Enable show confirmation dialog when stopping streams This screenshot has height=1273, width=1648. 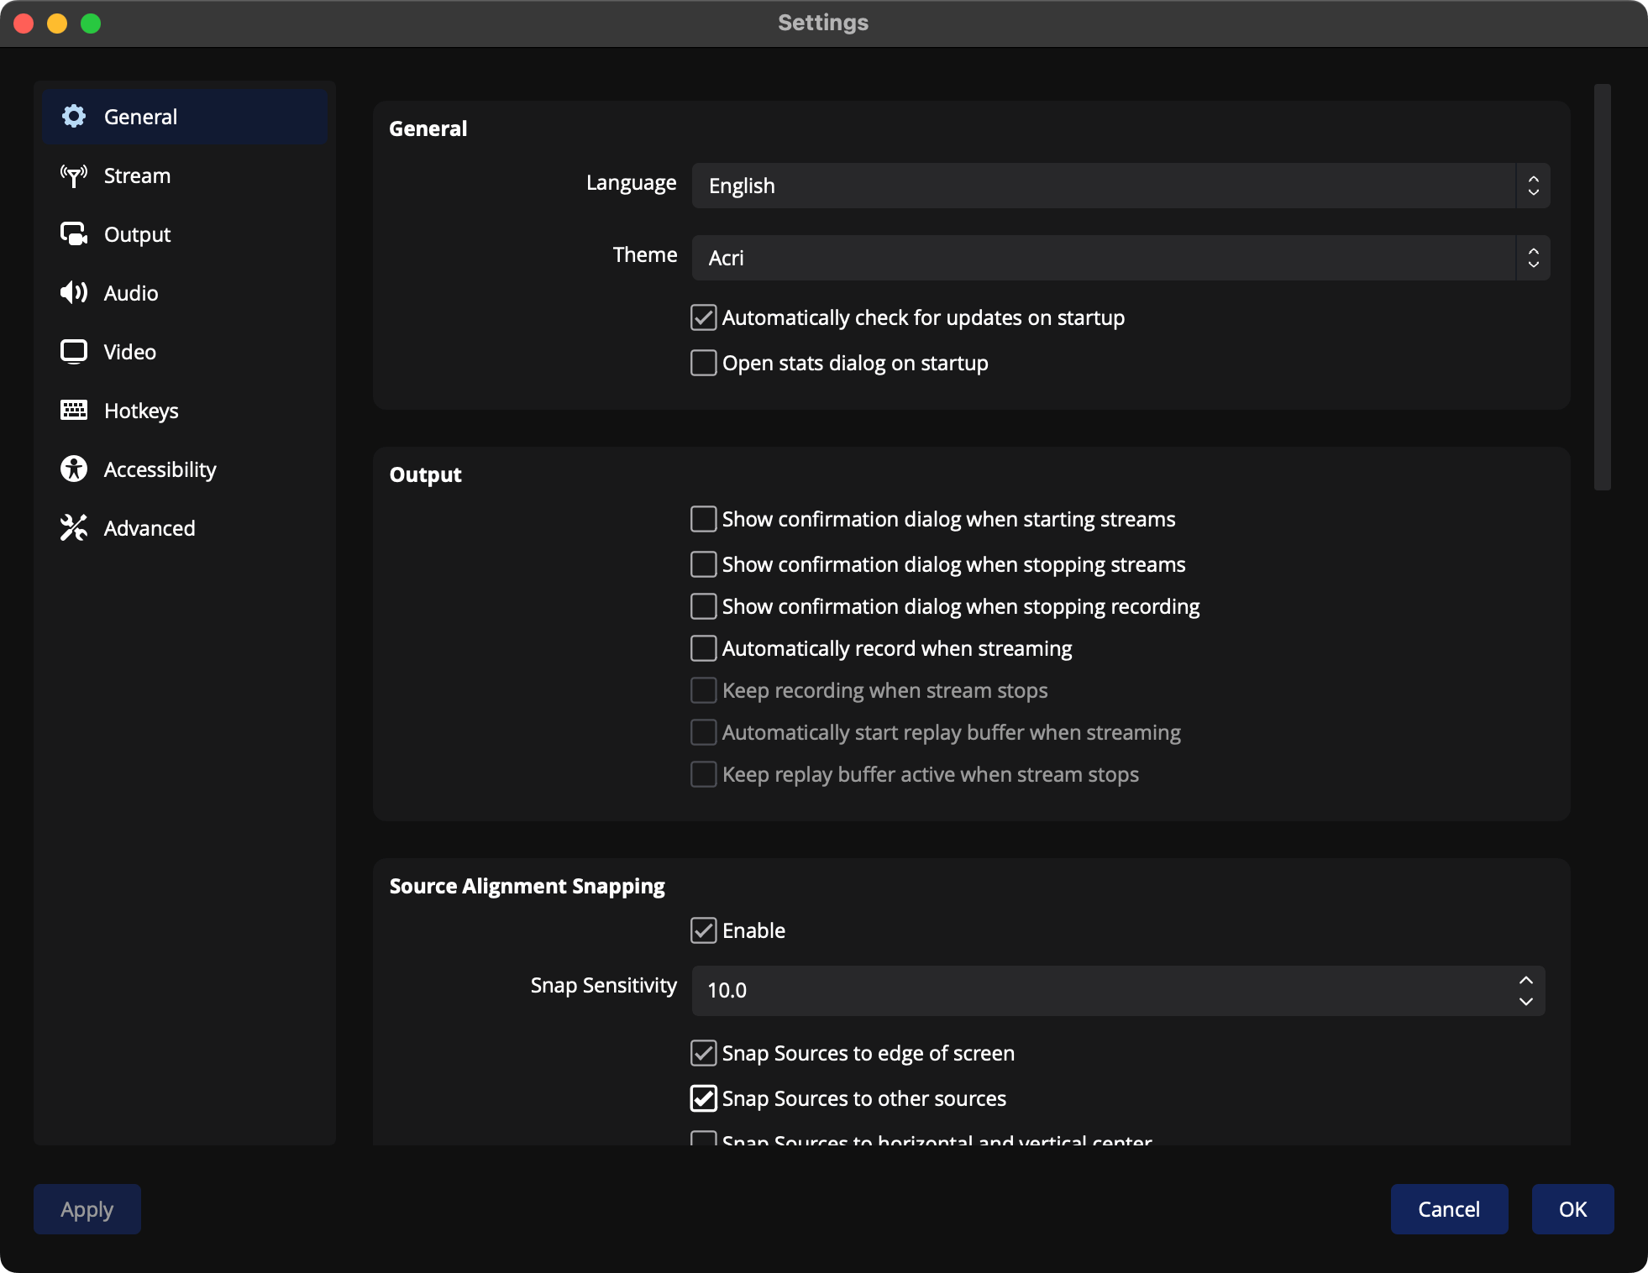[x=703, y=564]
